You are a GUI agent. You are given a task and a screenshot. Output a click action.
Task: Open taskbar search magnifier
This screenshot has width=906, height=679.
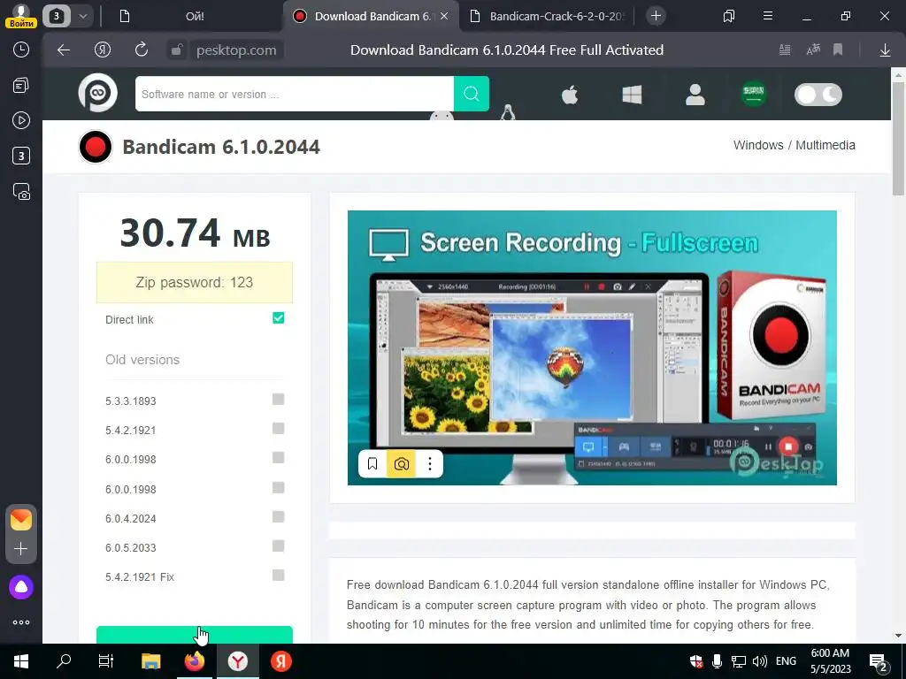tap(64, 661)
